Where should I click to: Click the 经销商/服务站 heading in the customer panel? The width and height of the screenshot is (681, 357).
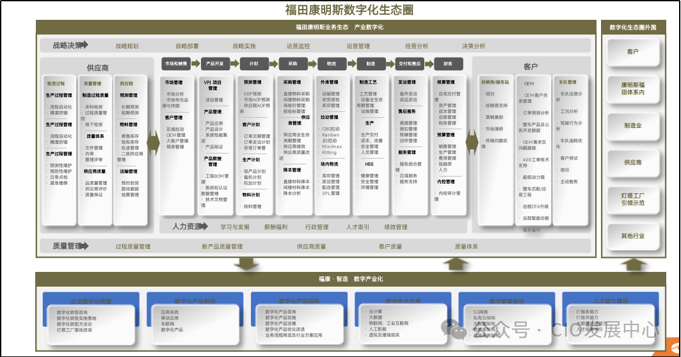[x=495, y=82]
